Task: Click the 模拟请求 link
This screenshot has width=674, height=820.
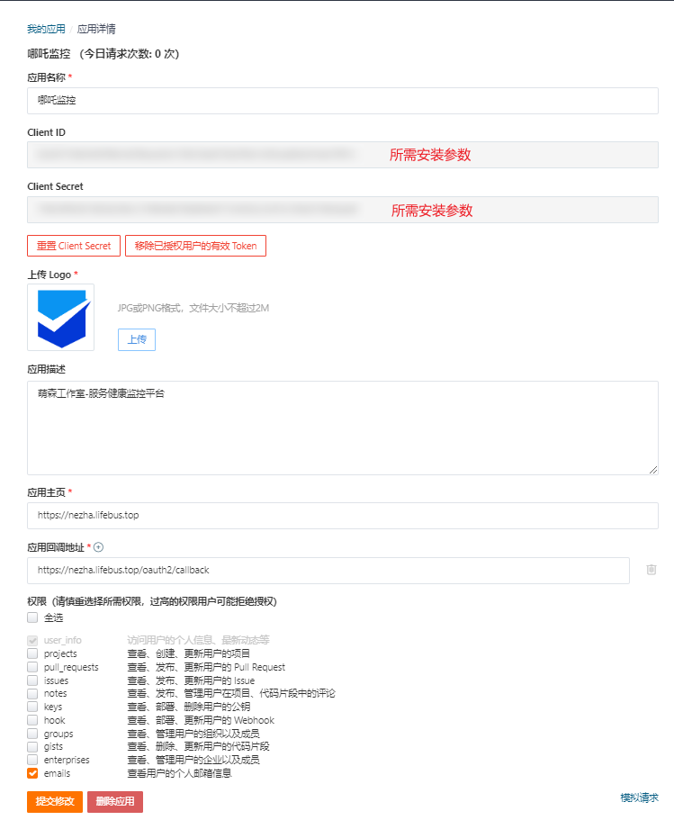Action: pos(639,797)
